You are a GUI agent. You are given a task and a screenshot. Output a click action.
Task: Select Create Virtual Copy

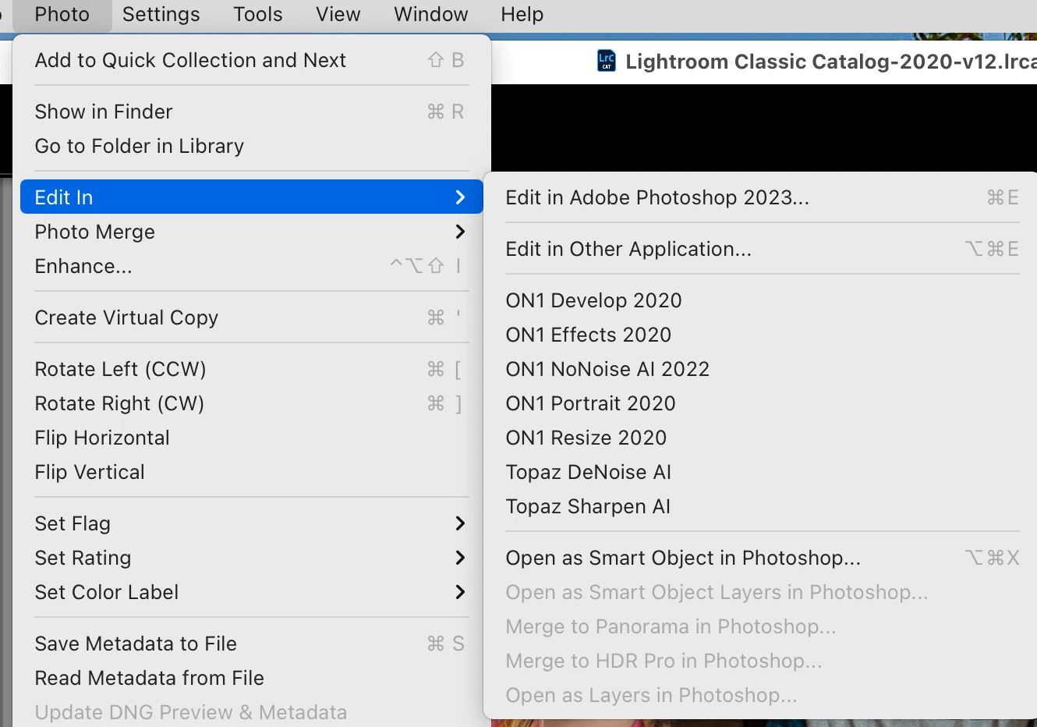tap(251, 317)
